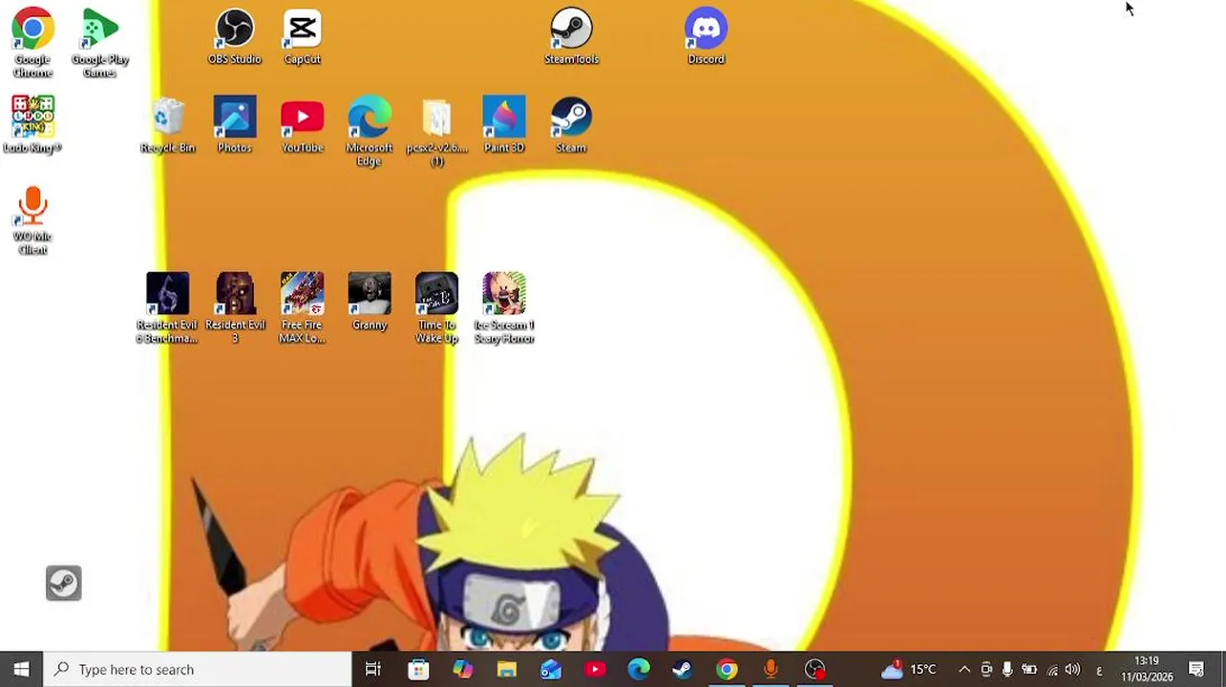Open the input language indicator

pyautogui.click(x=1099, y=670)
